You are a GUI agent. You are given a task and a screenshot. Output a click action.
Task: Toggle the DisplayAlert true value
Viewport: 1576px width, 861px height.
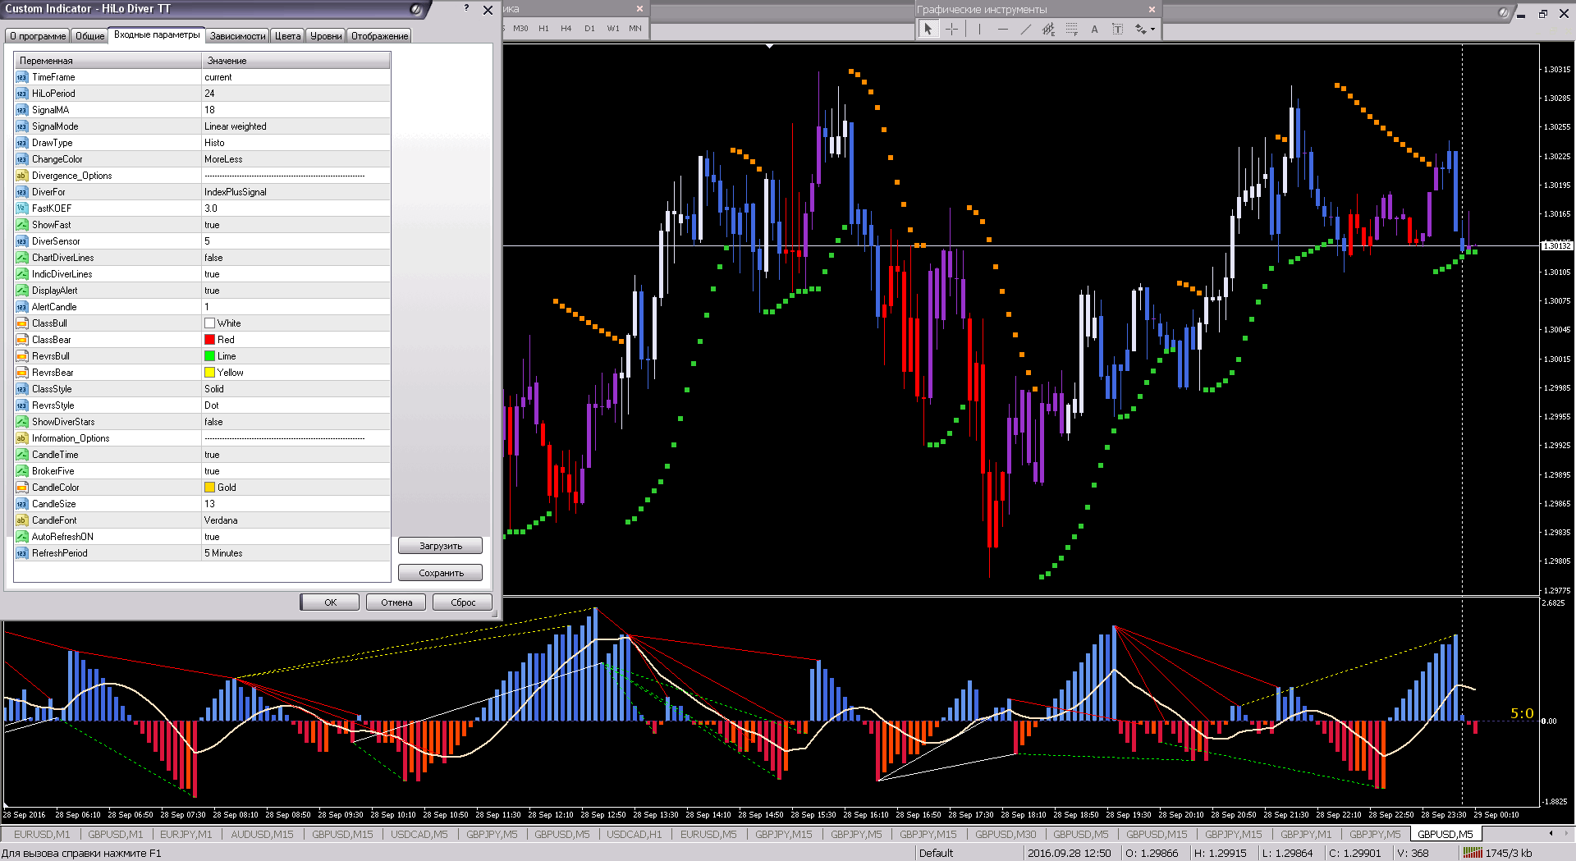tap(295, 291)
